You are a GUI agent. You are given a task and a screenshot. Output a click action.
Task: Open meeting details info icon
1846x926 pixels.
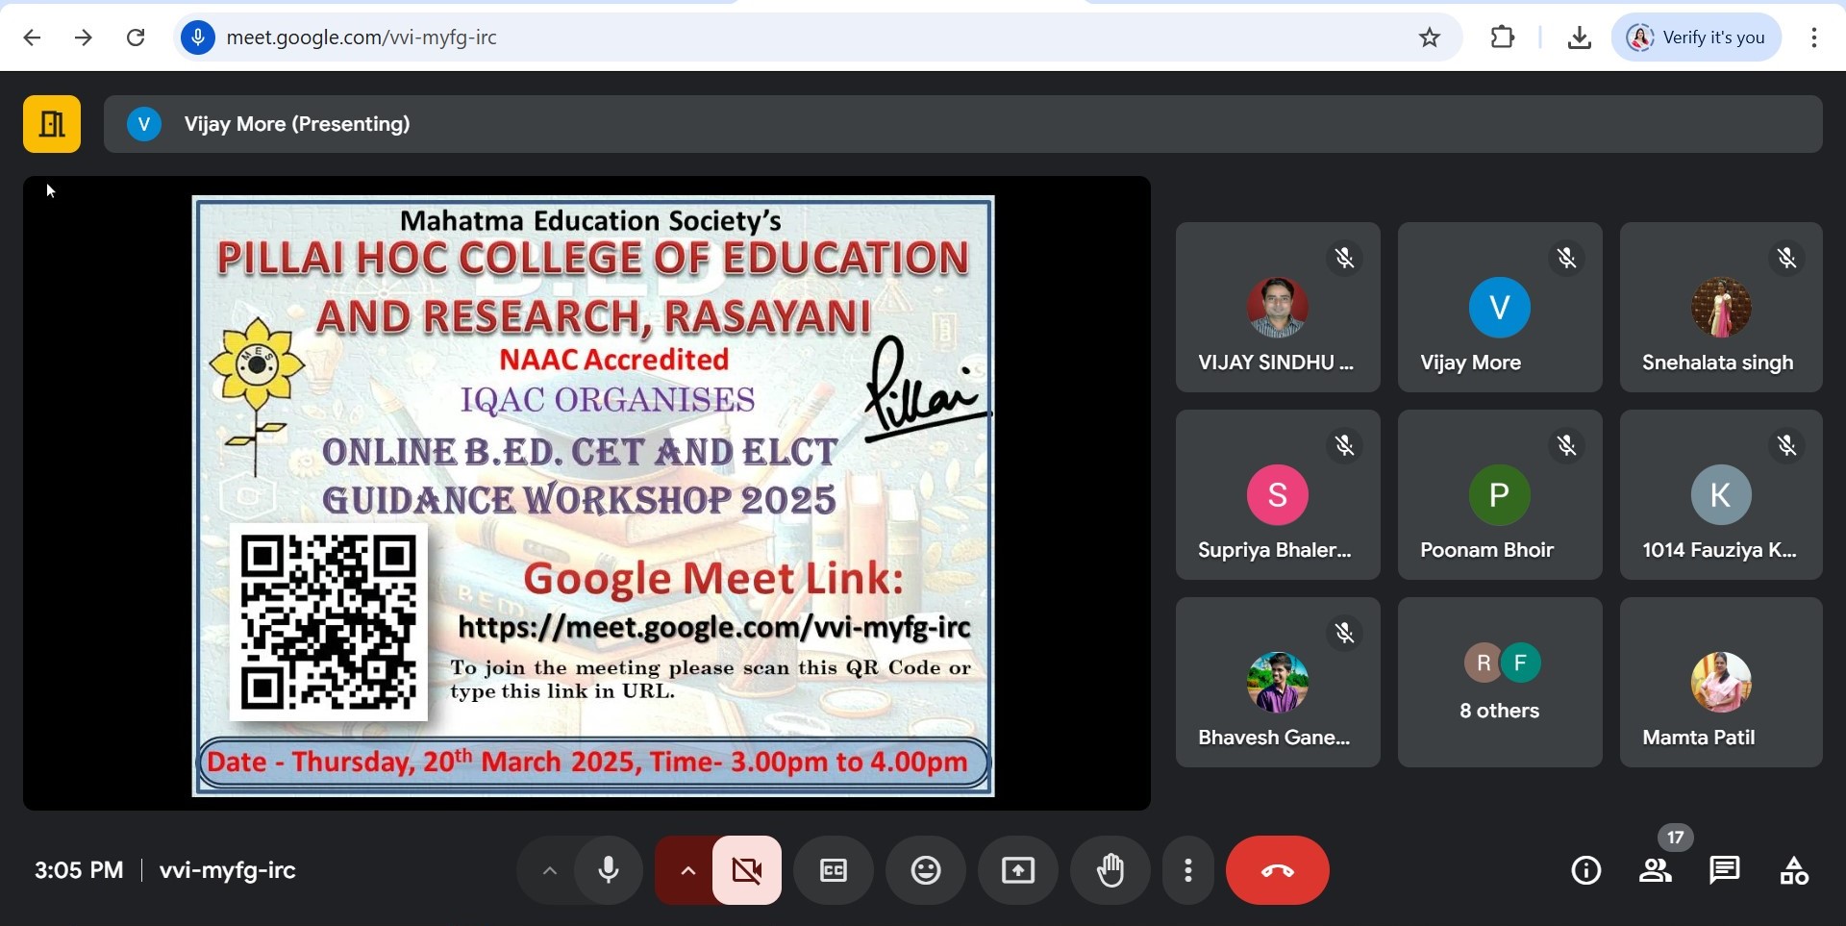(x=1585, y=871)
